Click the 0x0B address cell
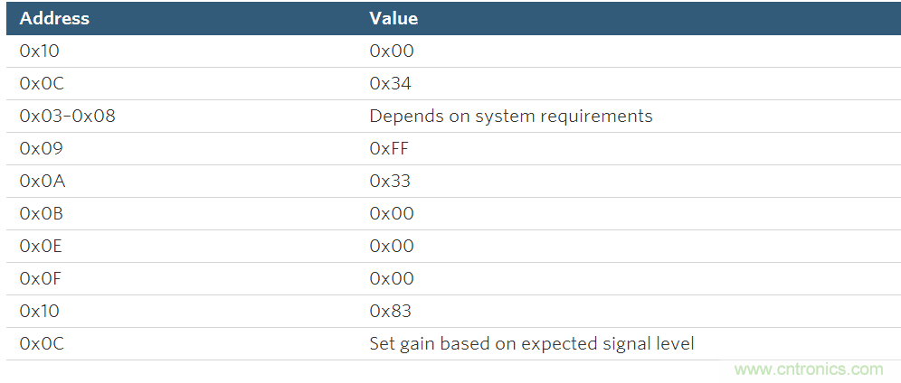This screenshot has height=383, width=901. (x=40, y=214)
